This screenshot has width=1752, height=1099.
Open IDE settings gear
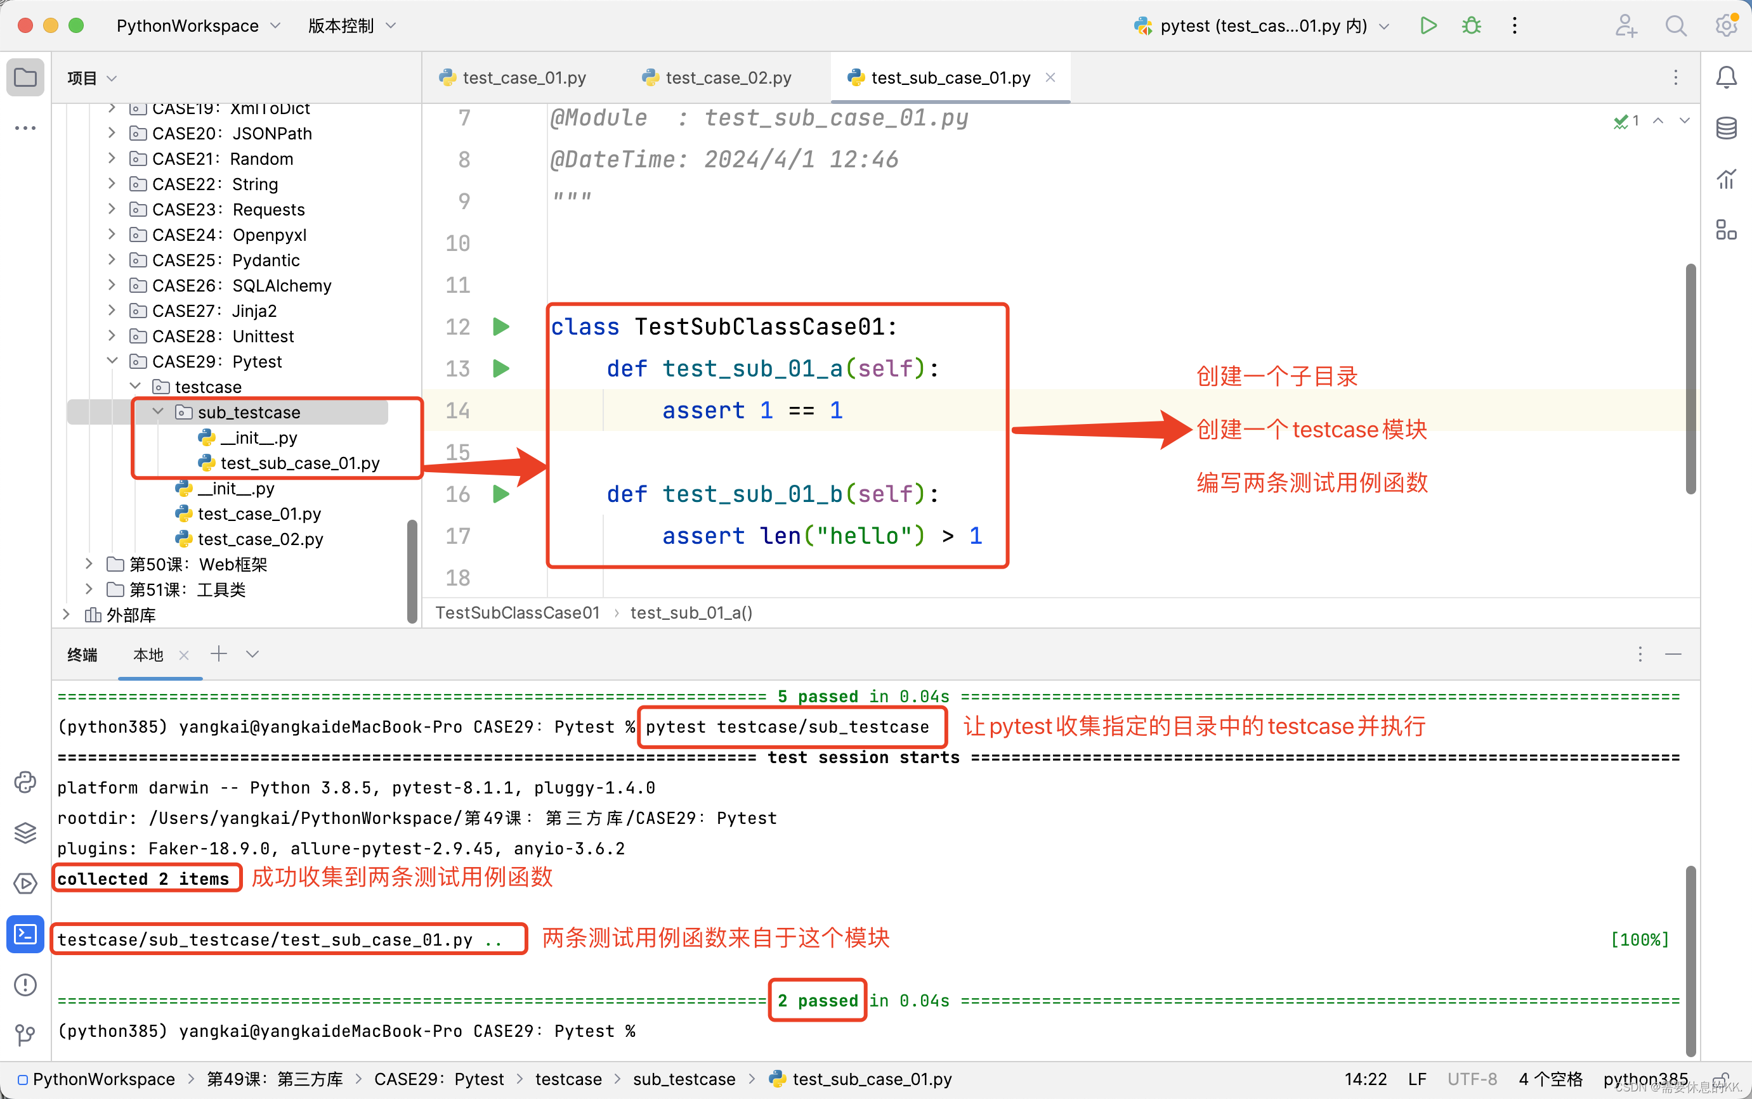coord(1726,26)
